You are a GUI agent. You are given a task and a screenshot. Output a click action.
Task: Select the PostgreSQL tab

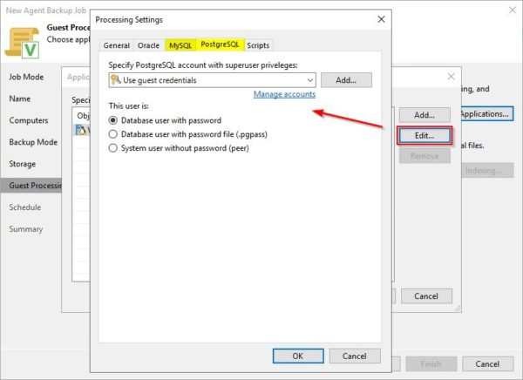click(x=221, y=44)
